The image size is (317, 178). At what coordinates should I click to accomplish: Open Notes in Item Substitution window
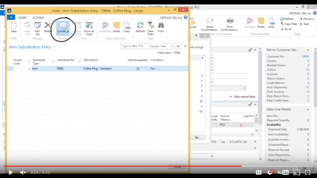point(116,27)
